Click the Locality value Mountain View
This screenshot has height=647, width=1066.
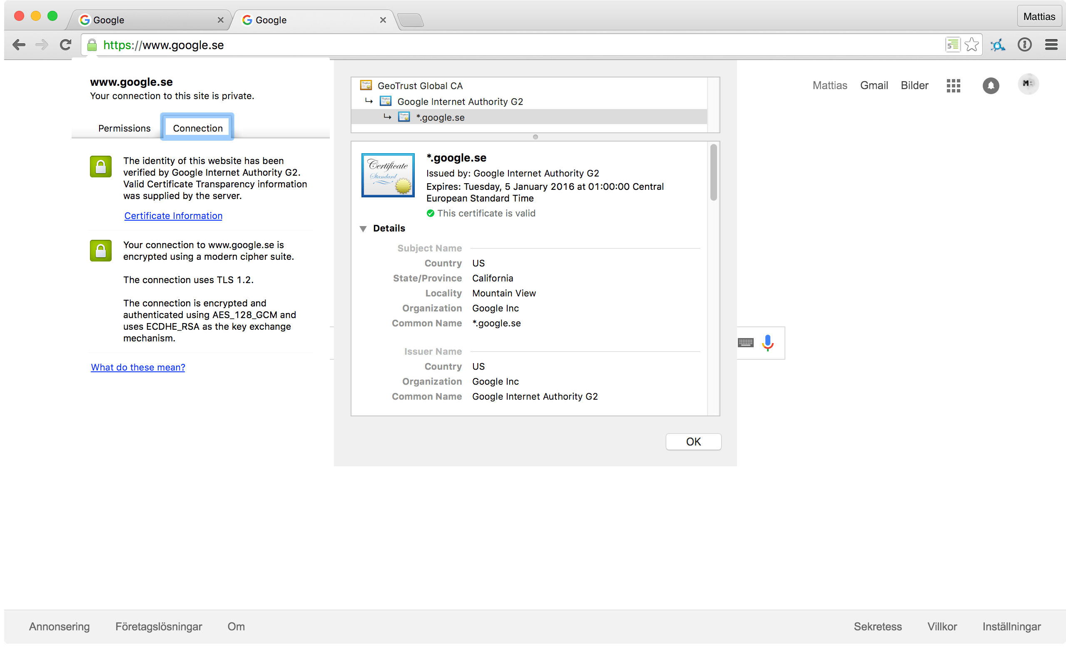tap(504, 293)
